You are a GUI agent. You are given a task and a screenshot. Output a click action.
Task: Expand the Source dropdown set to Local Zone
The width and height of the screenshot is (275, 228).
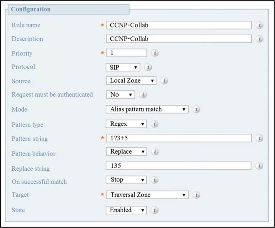click(x=131, y=81)
